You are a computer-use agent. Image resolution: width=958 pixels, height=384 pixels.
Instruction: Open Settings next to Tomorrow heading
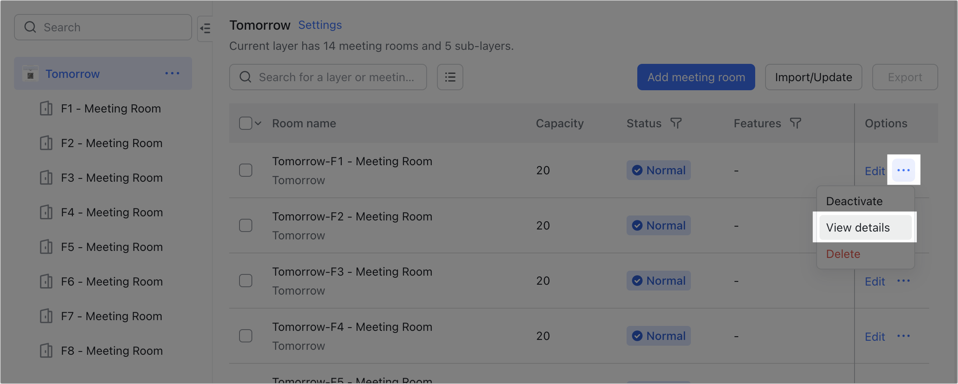coord(320,25)
